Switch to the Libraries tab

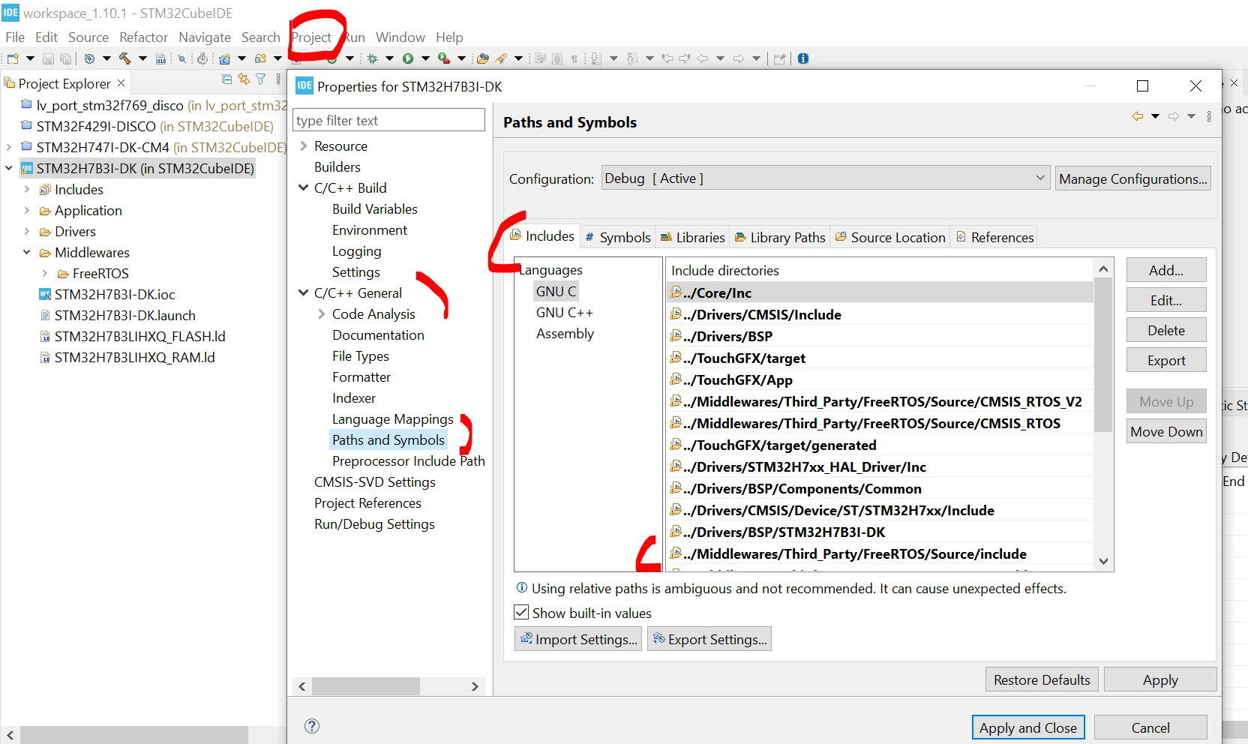(x=692, y=238)
